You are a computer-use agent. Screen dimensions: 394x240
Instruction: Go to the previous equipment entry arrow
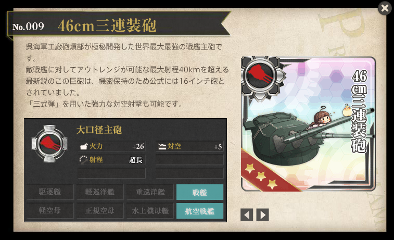coord(247,215)
